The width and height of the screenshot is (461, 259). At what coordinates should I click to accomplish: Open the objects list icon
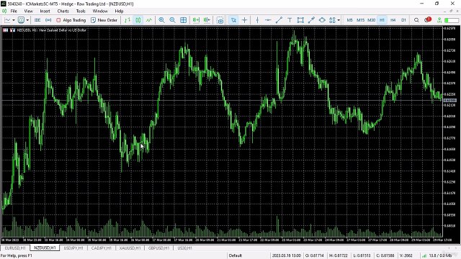click(x=332, y=20)
